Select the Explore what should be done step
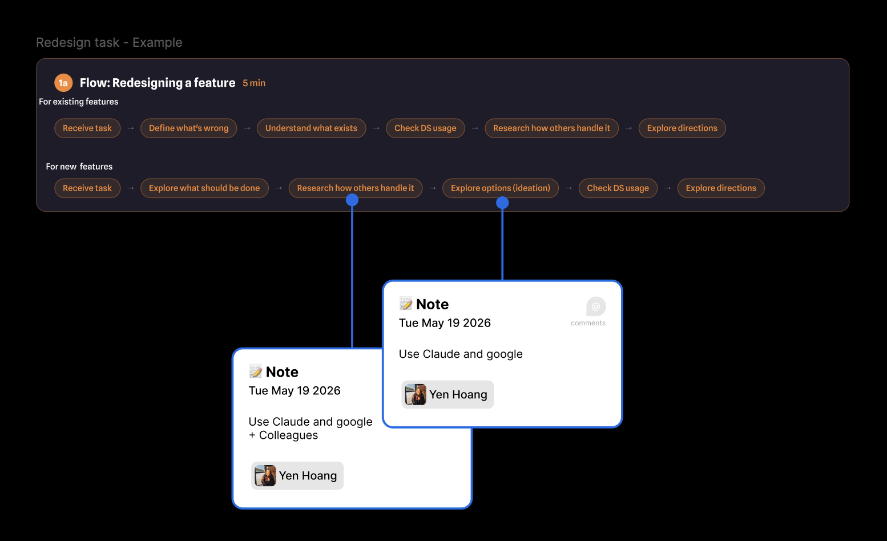This screenshot has width=887, height=541. pos(204,188)
